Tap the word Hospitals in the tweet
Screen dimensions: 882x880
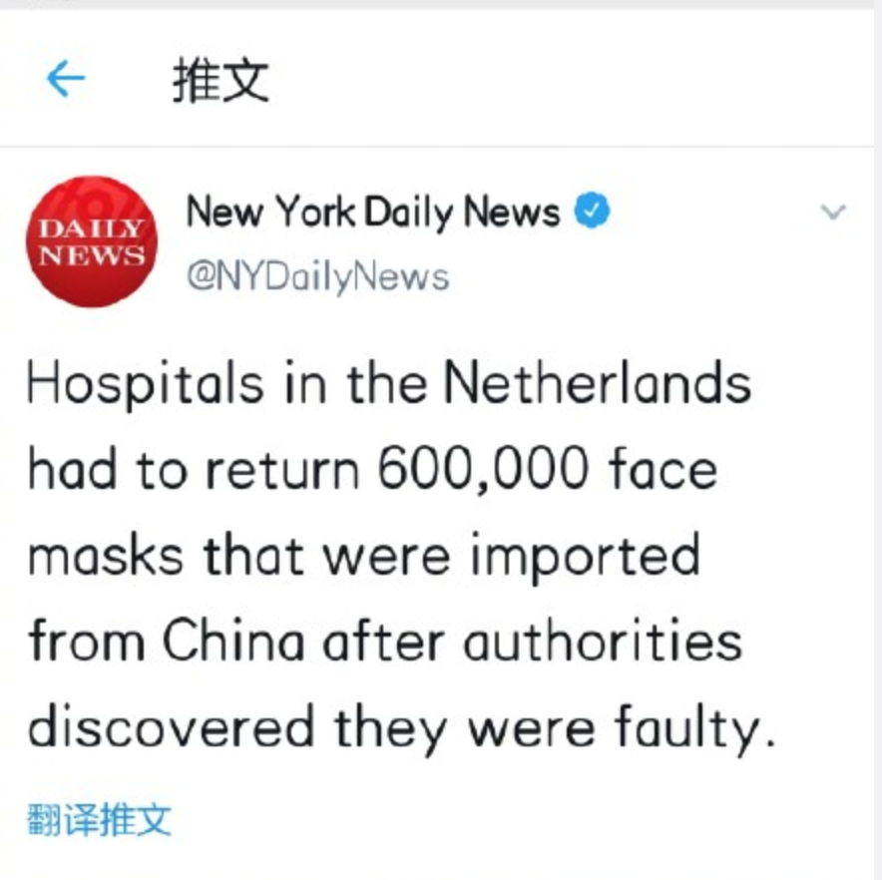tap(145, 385)
